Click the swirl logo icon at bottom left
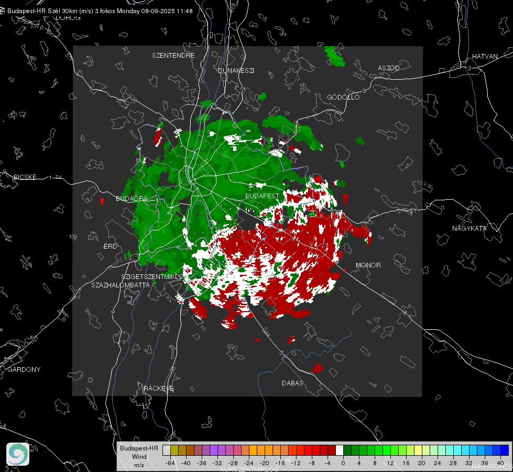This screenshot has width=513, height=472. (x=18, y=454)
